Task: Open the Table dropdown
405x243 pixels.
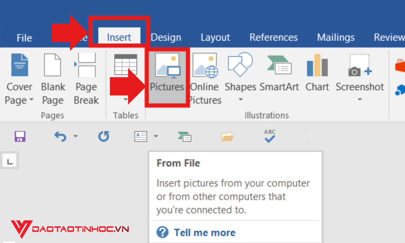Action: (126, 99)
